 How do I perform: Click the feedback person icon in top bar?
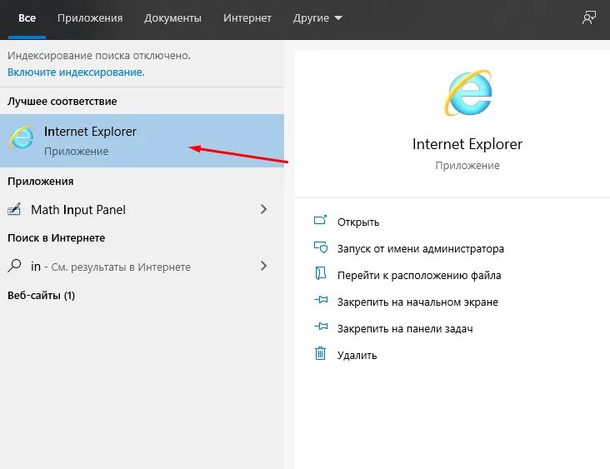[588, 17]
